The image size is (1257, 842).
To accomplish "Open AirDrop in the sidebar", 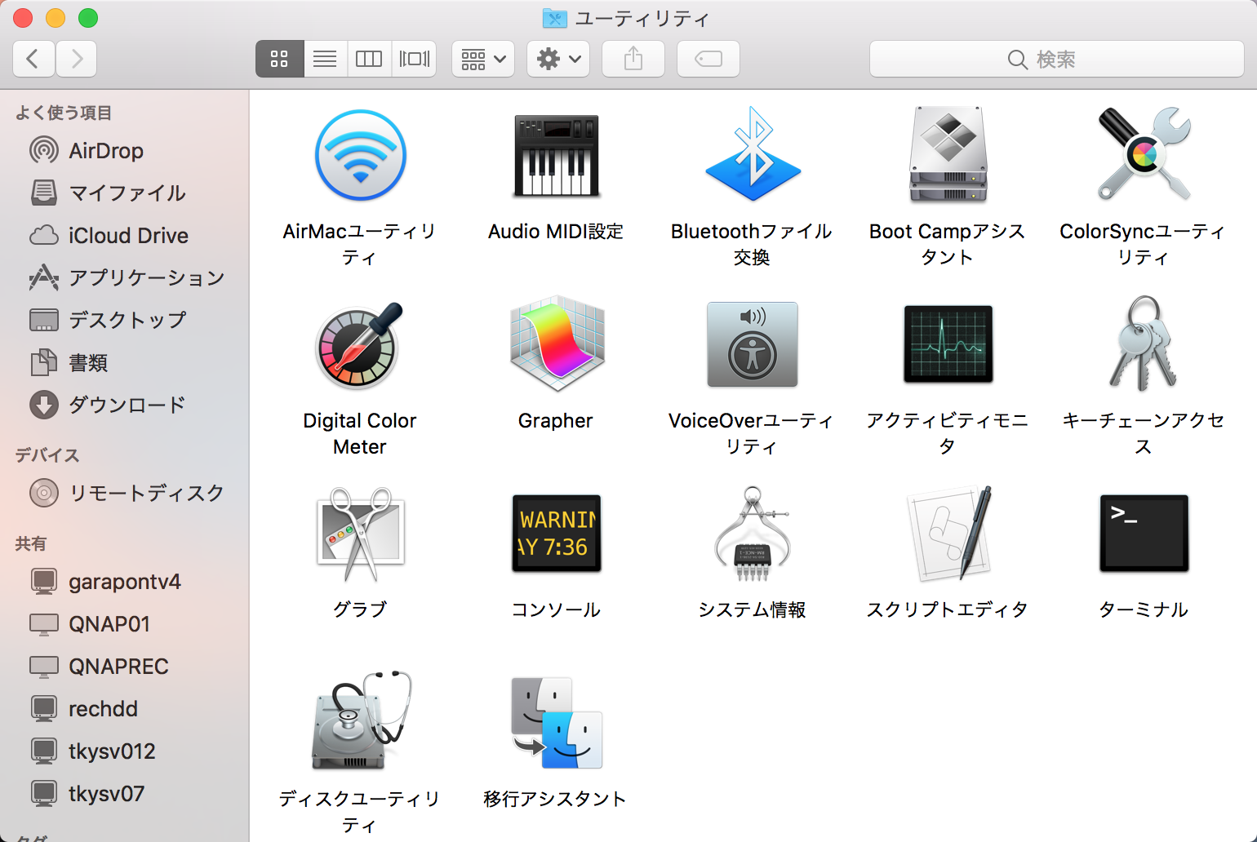I will [x=125, y=150].
